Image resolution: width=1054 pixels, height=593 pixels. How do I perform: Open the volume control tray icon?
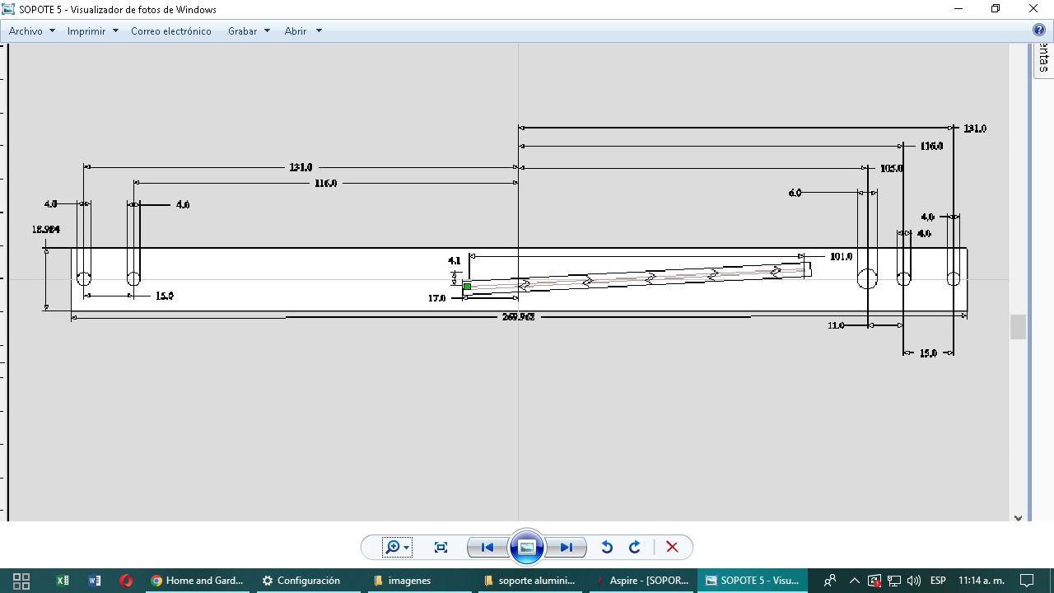(x=913, y=581)
